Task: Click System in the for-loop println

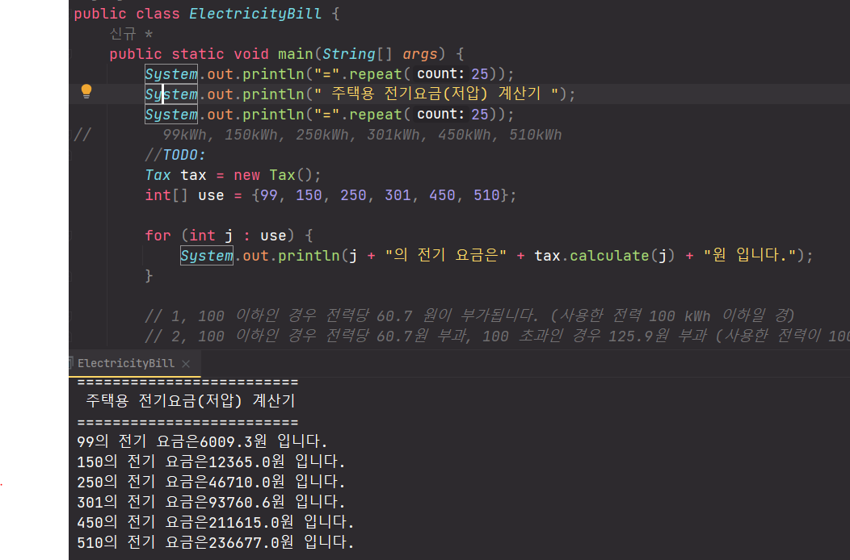Action: (x=207, y=256)
